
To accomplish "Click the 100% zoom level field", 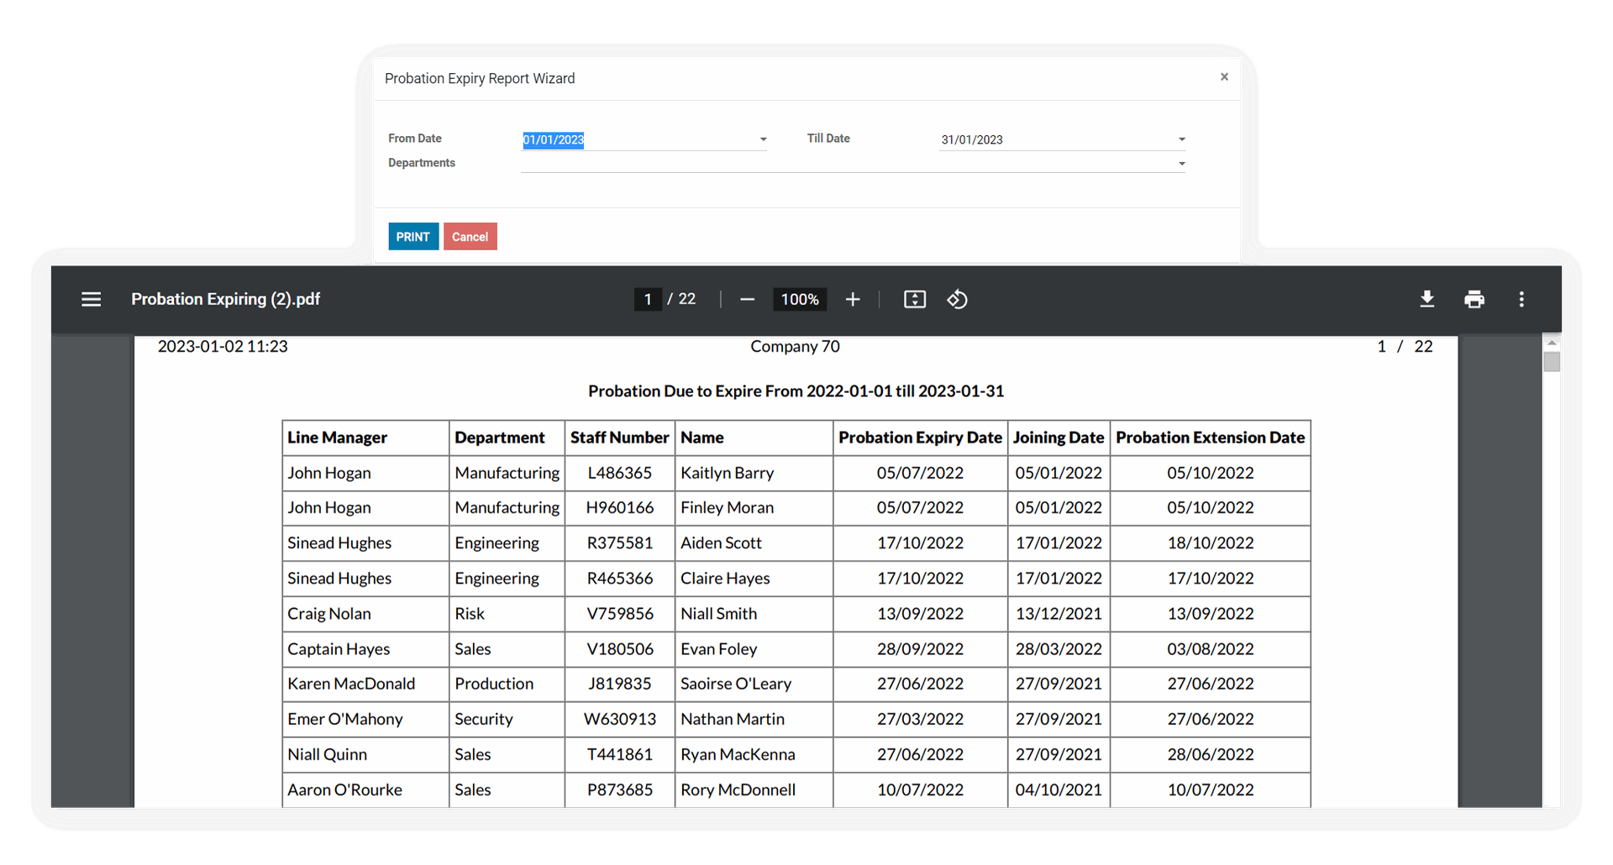I will 799,300.
